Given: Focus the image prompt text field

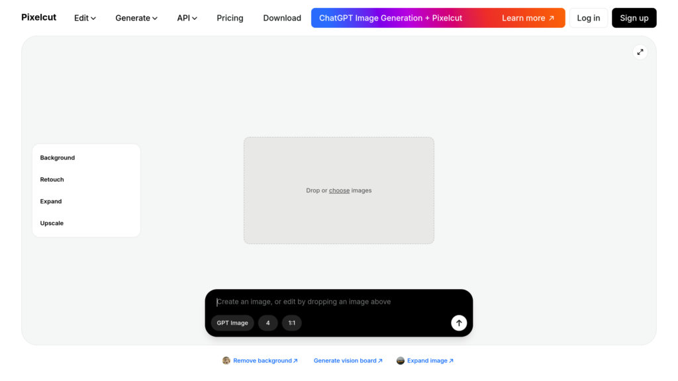Looking at the screenshot, I should 331,302.
